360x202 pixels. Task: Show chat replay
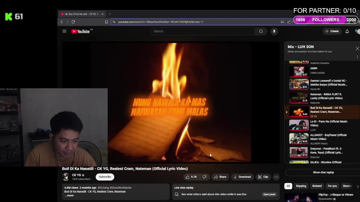click(x=323, y=173)
